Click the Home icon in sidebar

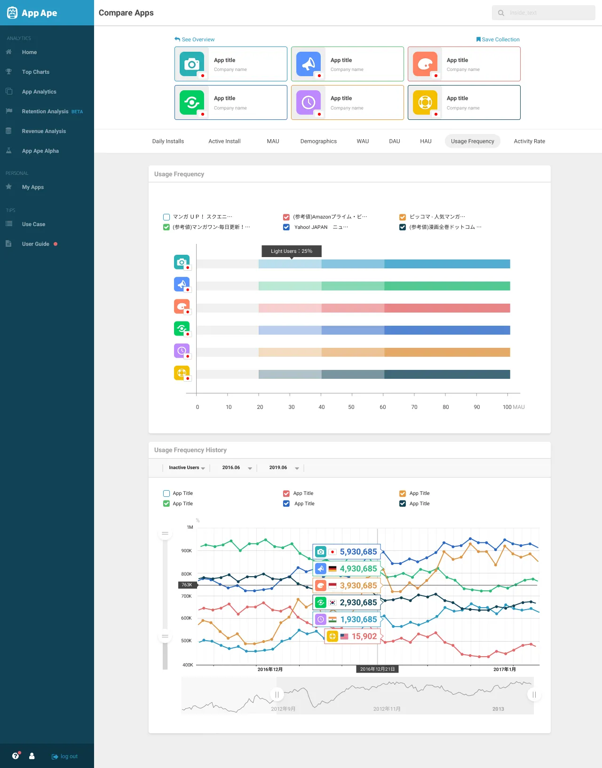point(8,52)
